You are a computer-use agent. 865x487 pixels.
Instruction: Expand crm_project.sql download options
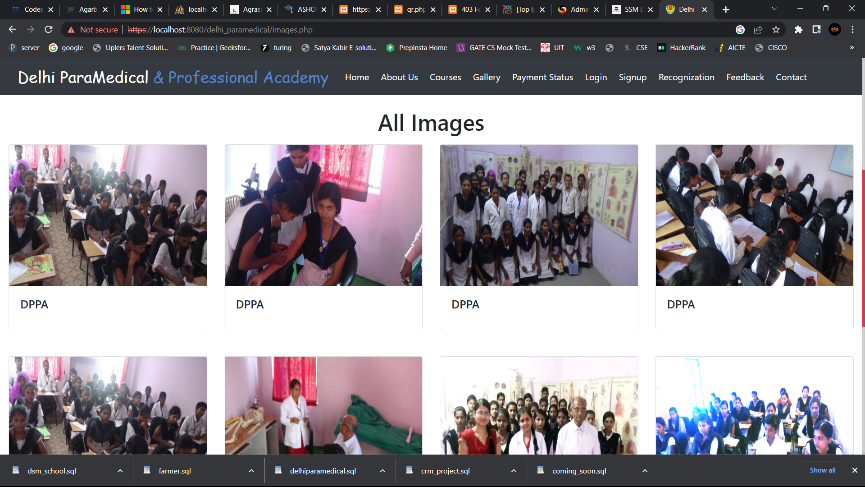coord(514,471)
